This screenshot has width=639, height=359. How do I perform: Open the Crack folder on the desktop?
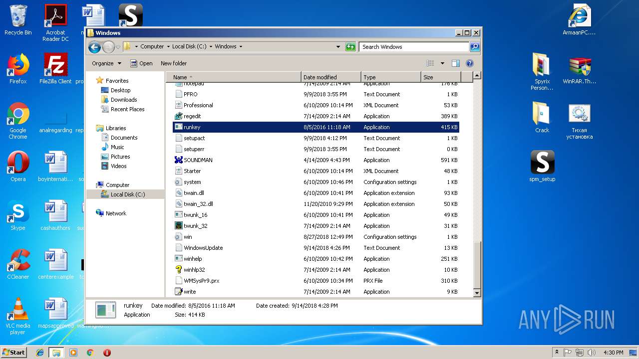[x=542, y=118]
